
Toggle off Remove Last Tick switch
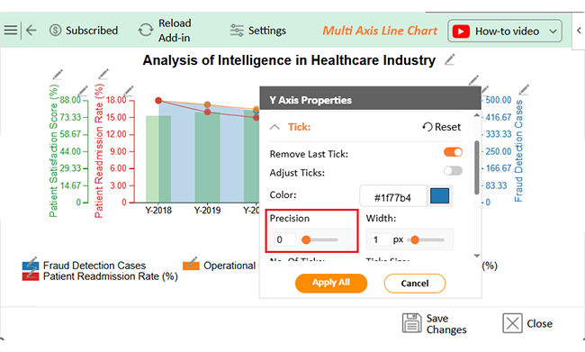(453, 152)
